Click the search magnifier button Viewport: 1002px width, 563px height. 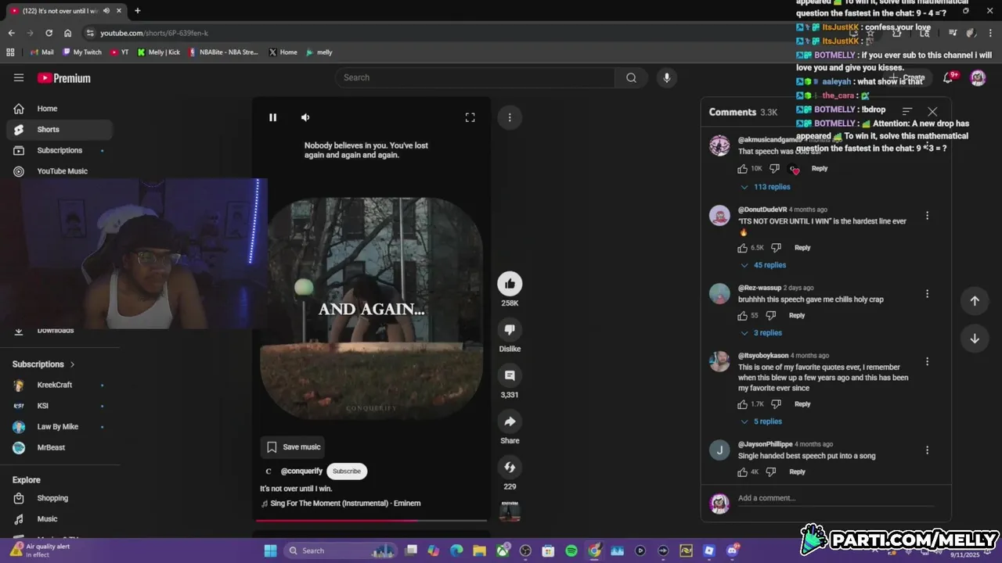(x=631, y=77)
